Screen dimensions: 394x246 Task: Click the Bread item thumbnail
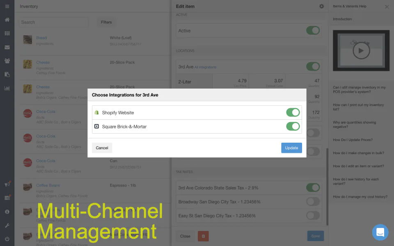27,40
